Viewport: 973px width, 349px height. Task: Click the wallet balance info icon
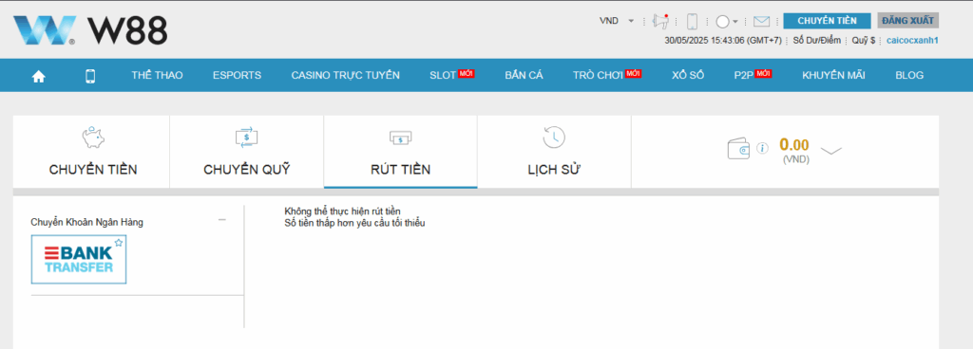tap(763, 149)
